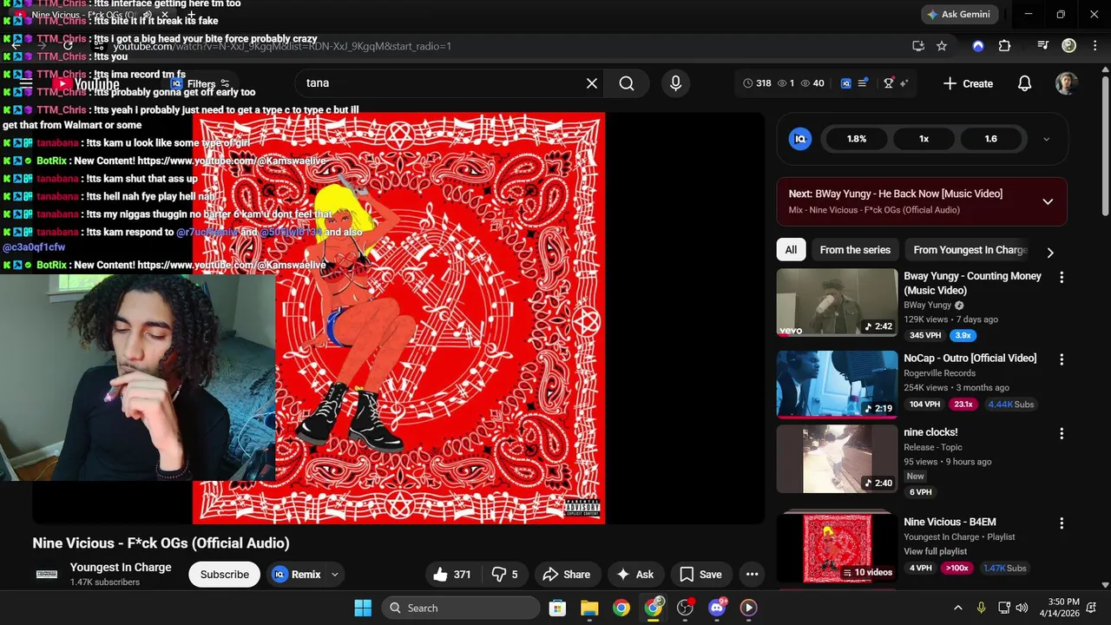This screenshot has height=625, width=1111.
Task: Bookmark page with star icon
Action: coord(942,46)
